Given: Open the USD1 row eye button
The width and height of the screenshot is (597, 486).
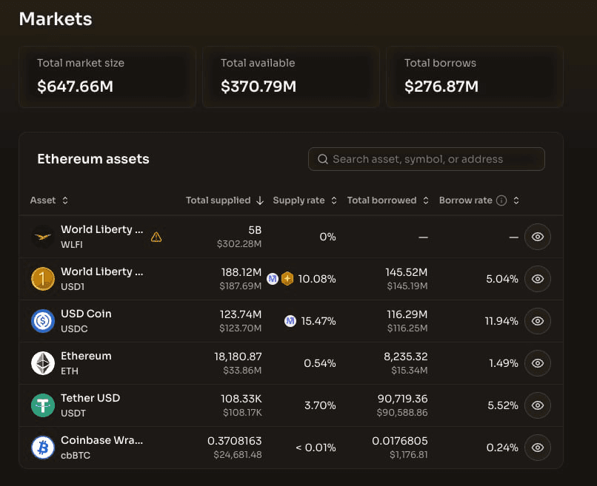Looking at the screenshot, I should tap(537, 279).
